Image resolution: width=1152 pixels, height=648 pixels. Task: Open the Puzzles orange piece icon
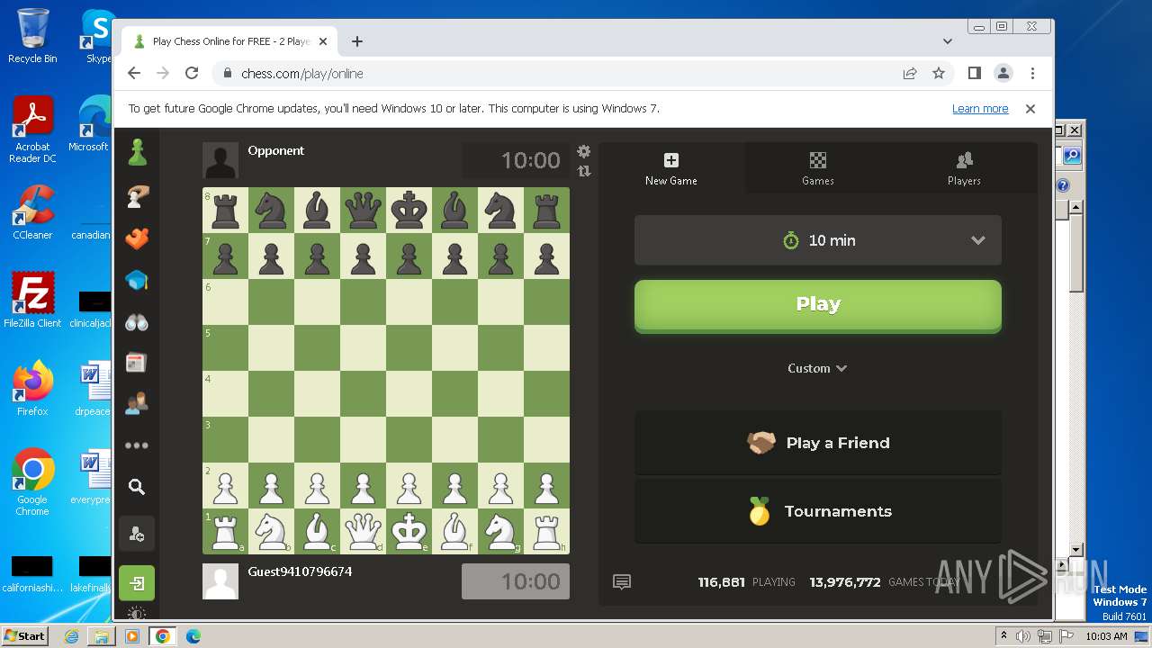pyautogui.click(x=137, y=238)
